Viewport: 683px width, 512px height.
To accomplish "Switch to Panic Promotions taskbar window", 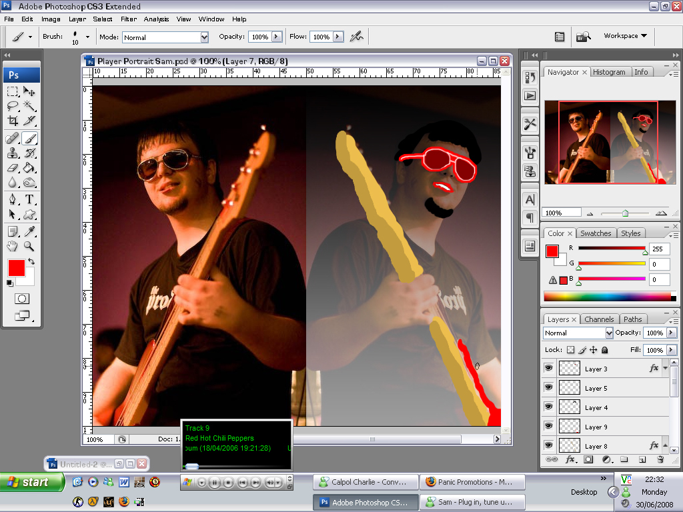I will click(x=473, y=482).
